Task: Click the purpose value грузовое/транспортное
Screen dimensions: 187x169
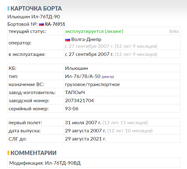Action: pos(92,84)
